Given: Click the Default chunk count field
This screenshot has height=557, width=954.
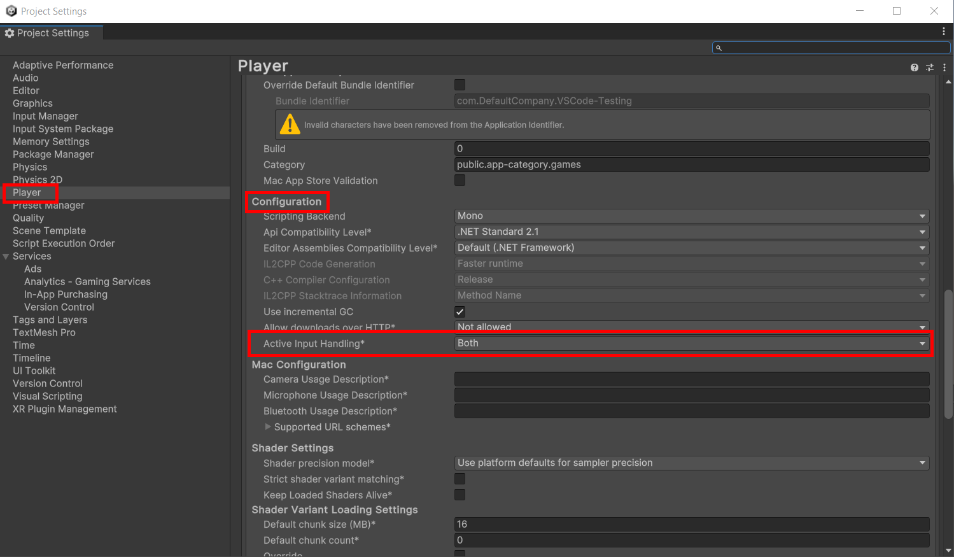Looking at the screenshot, I should pyautogui.click(x=692, y=540).
